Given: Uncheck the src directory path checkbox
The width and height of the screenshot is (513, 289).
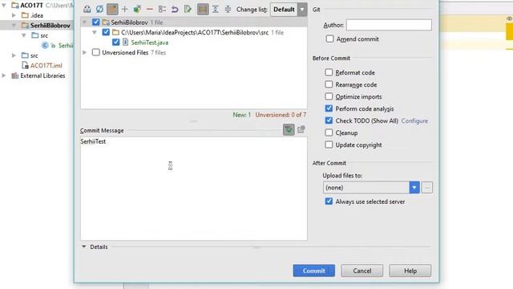Looking at the screenshot, I should (x=106, y=32).
